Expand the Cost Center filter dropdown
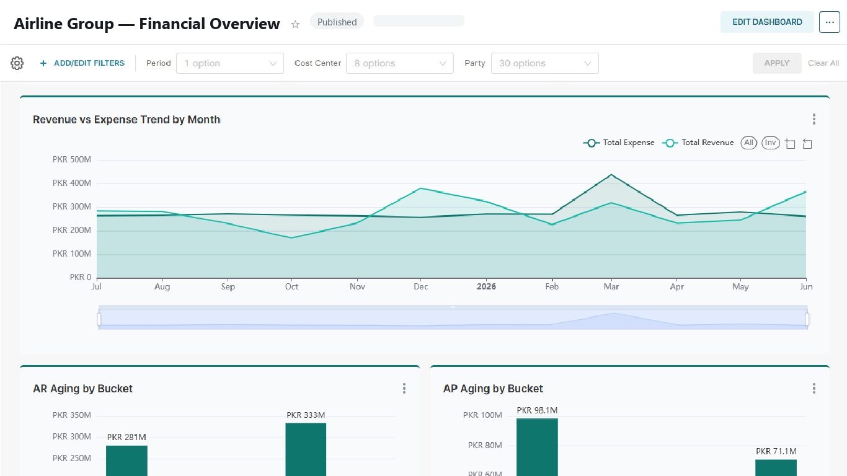 [x=400, y=63]
